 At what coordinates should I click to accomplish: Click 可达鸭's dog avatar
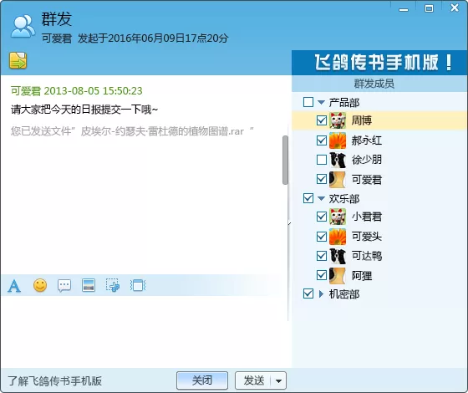point(338,256)
